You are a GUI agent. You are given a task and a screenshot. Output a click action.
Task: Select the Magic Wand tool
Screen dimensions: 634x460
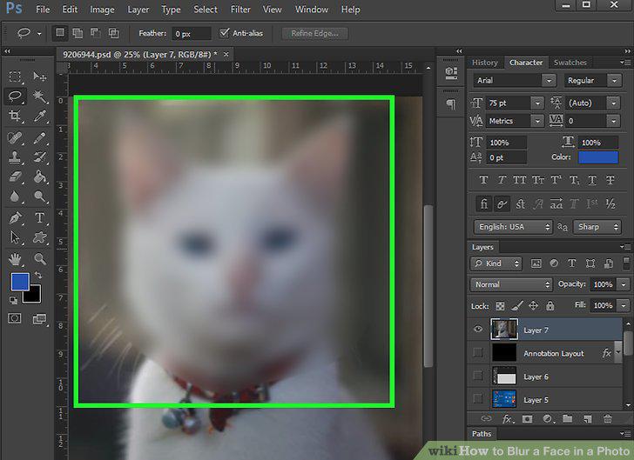coord(40,97)
